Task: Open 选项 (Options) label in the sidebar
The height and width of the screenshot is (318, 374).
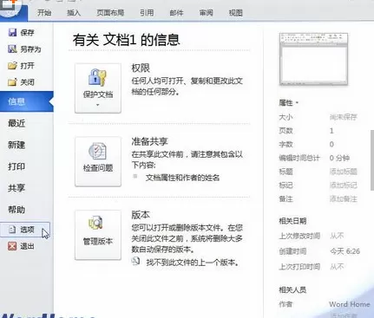Action: pos(27,230)
